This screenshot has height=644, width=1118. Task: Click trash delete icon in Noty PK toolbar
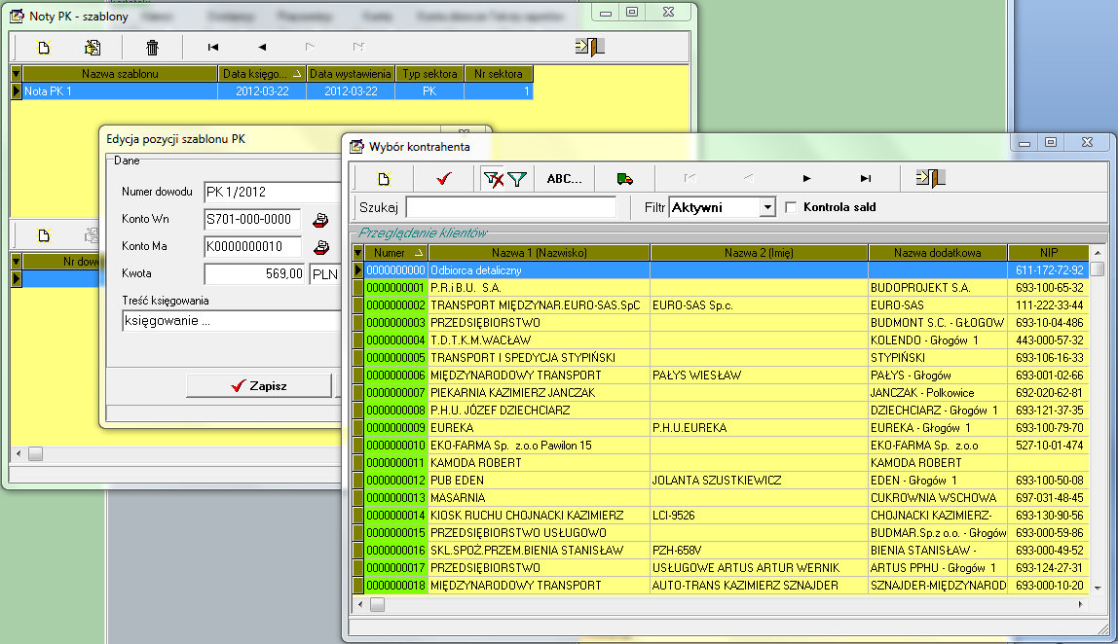click(x=152, y=48)
